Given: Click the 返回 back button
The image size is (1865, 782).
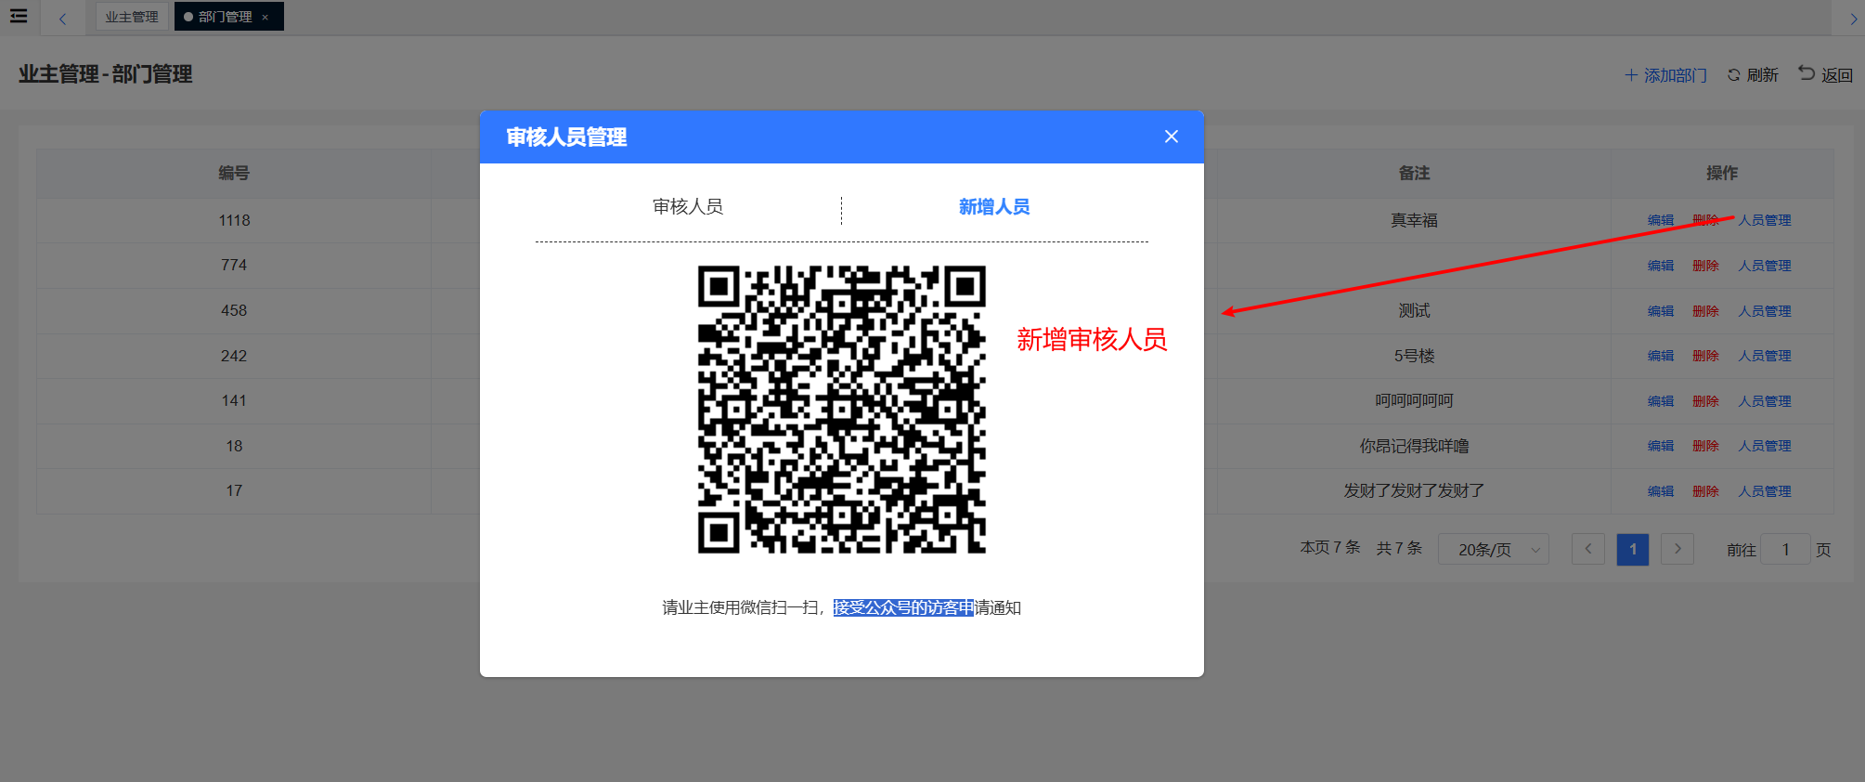Looking at the screenshot, I should 1826,74.
